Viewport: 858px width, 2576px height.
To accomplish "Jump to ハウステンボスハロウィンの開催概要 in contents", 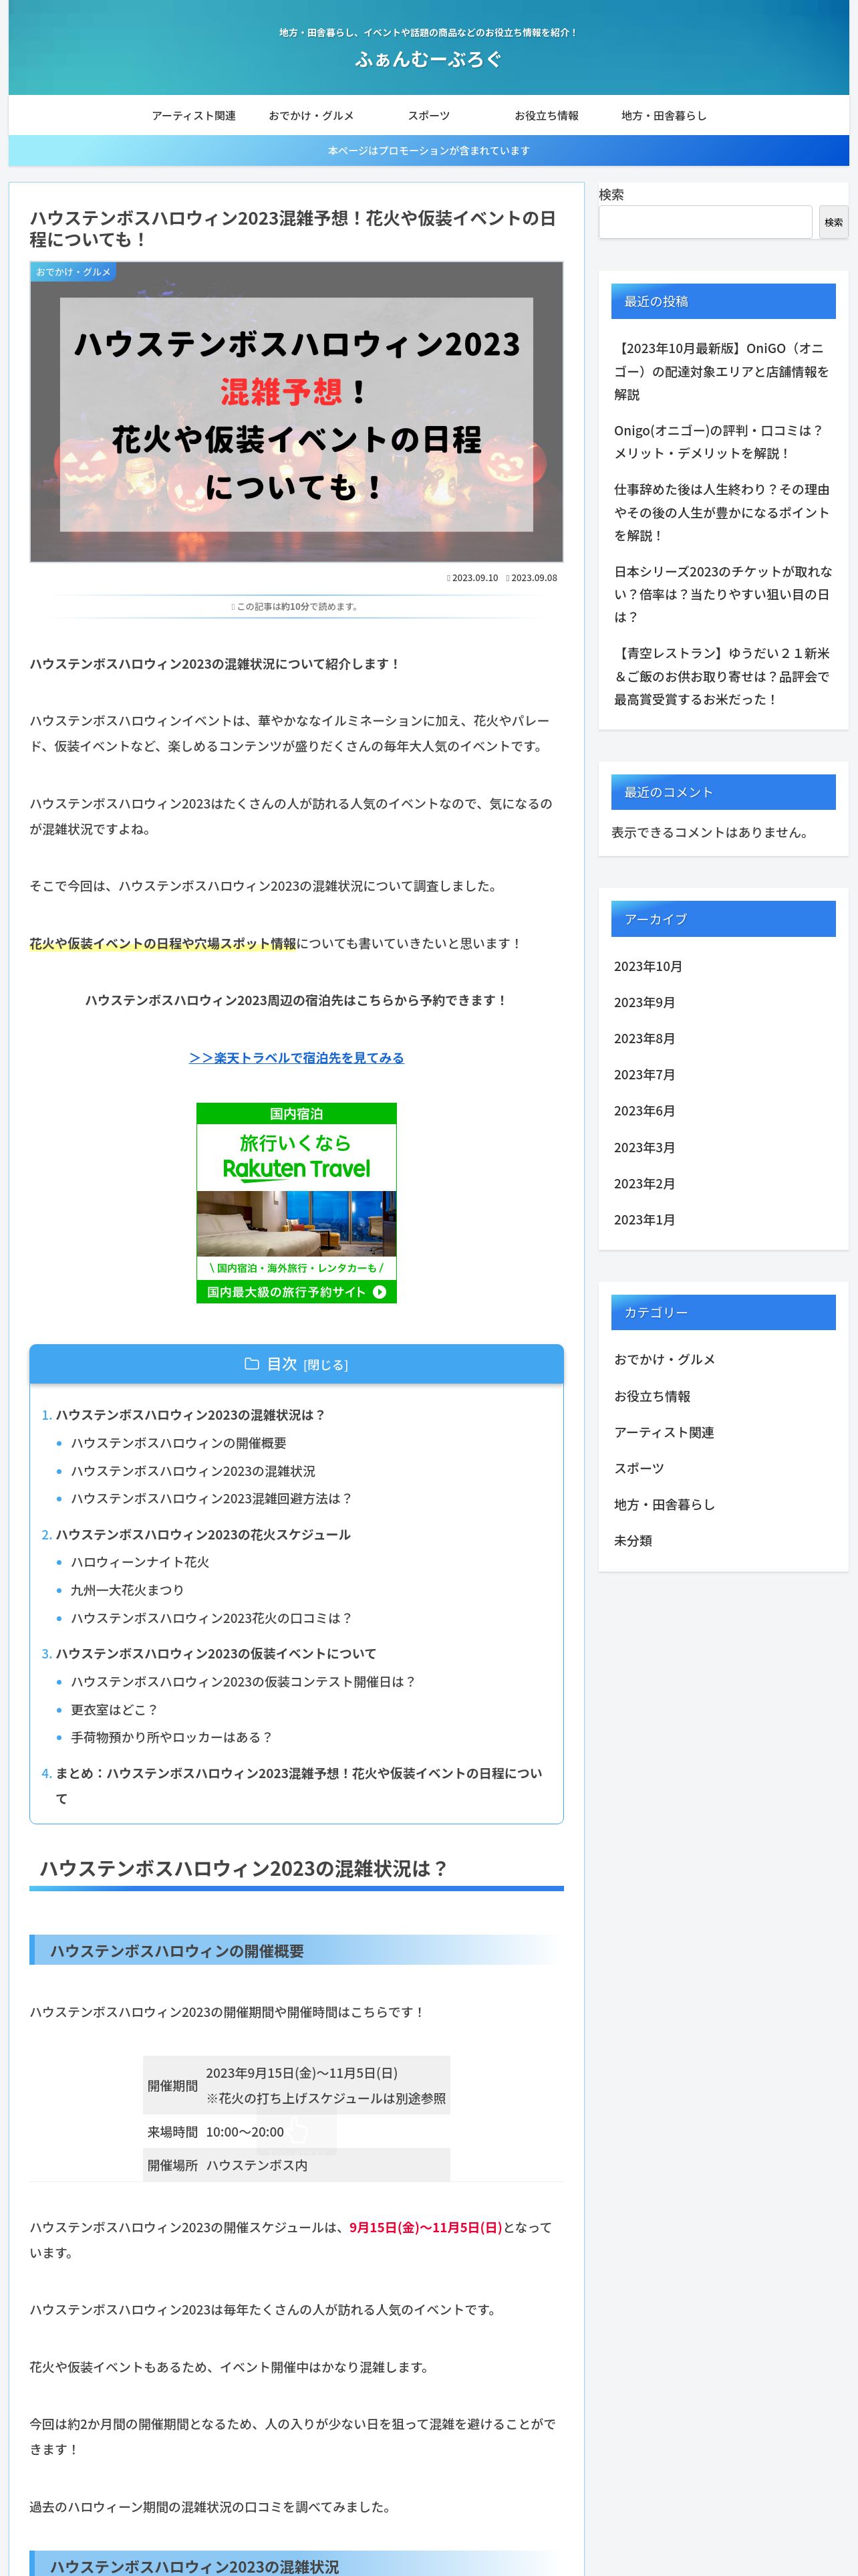I will point(178,1443).
